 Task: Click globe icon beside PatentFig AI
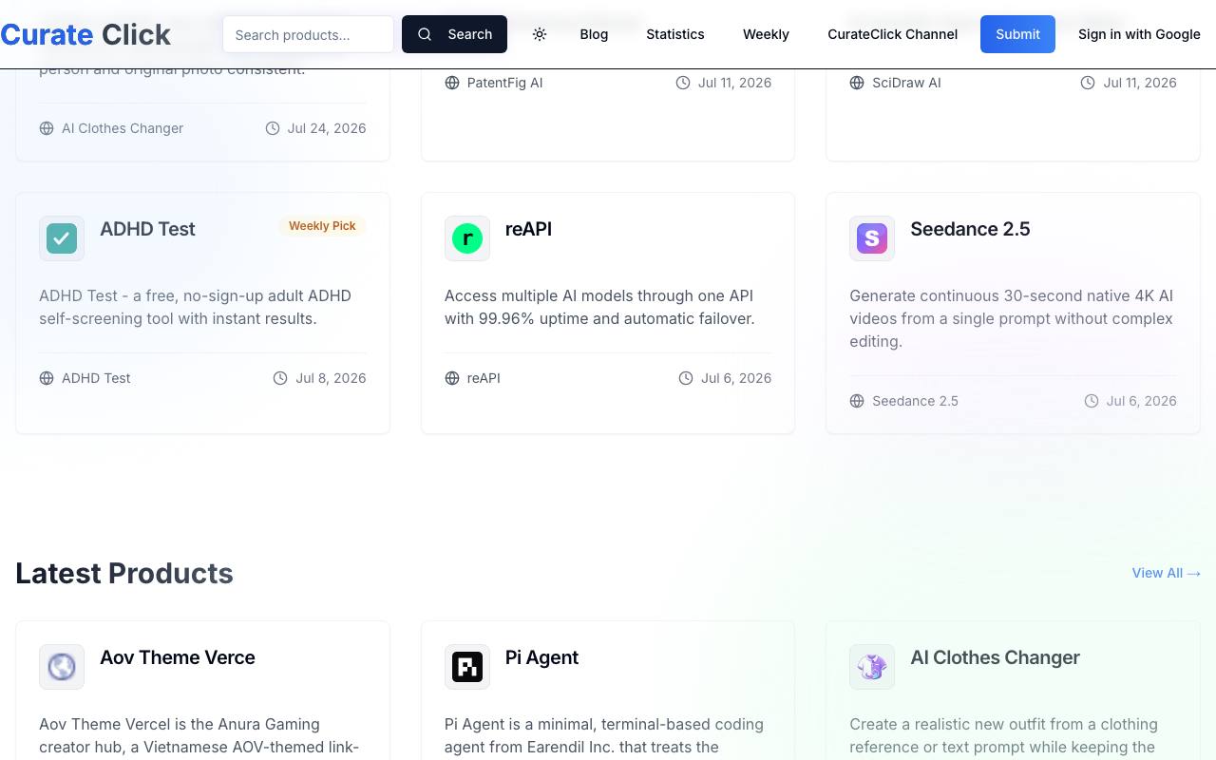452,83
